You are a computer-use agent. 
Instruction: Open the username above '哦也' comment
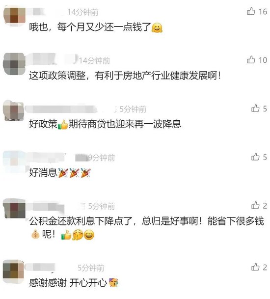[x=36, y=12]
